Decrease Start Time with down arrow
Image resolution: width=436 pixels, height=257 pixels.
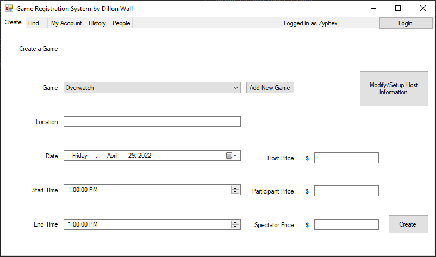point(235,192)
